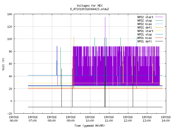Click the 'NPD2 start' legend label
171x128 pixels.
tap(145, 17)
